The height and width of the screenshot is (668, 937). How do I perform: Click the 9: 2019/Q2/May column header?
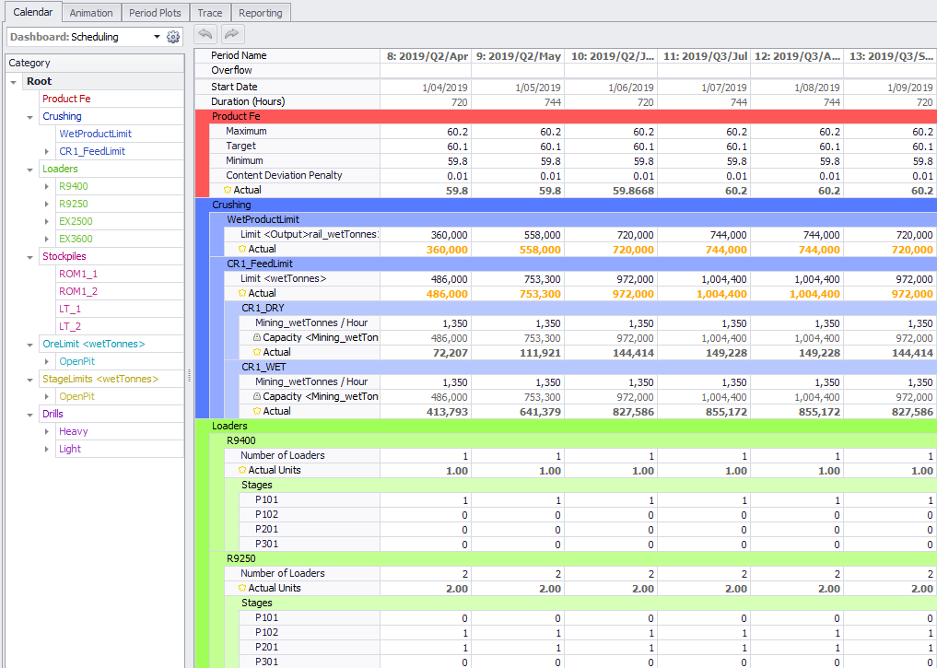(x=518, y=56)
